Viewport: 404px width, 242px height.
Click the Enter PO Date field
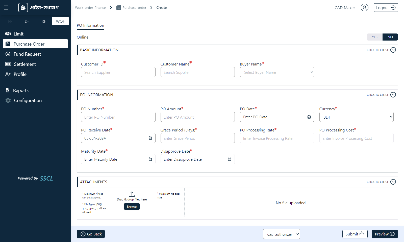(277, 117)
